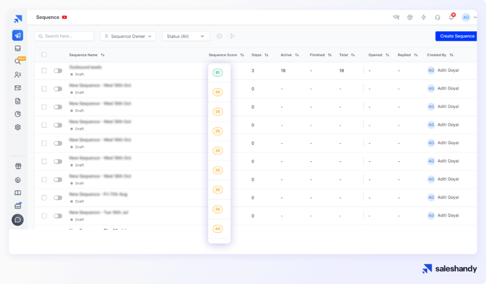This screenshot has height=284, width=486.
Task: Check the checkbox for the first sequence row
Action: coord(44,71)
